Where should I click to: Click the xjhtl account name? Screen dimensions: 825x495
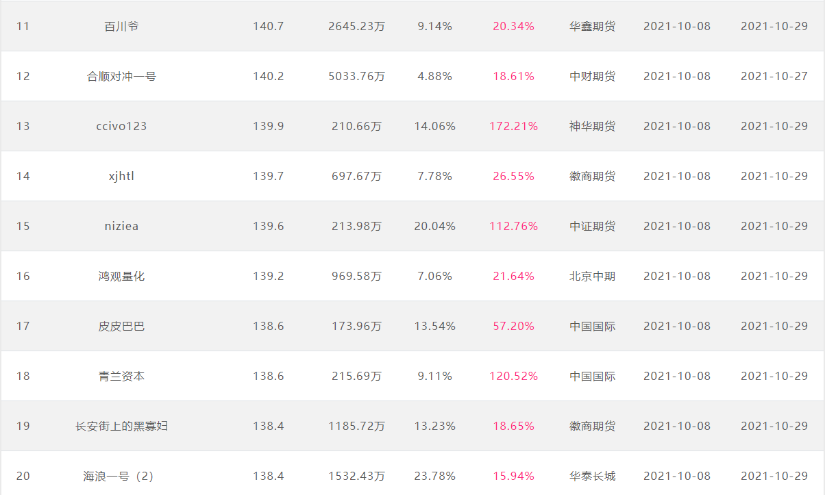[121, 177]
